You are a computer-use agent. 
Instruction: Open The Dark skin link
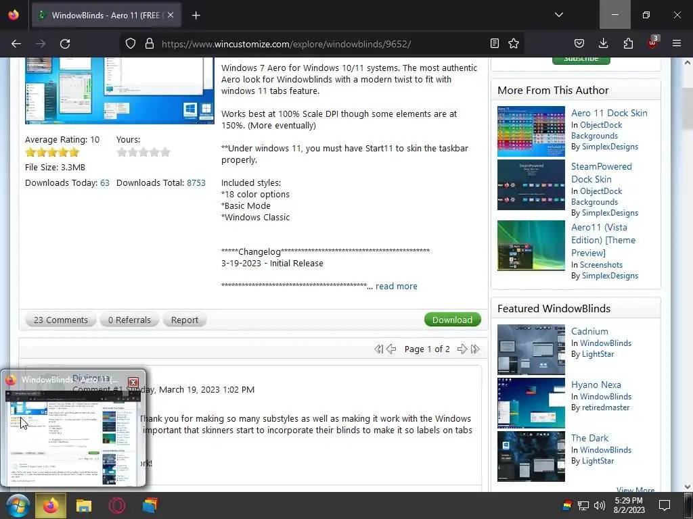(x=589, y=438)
